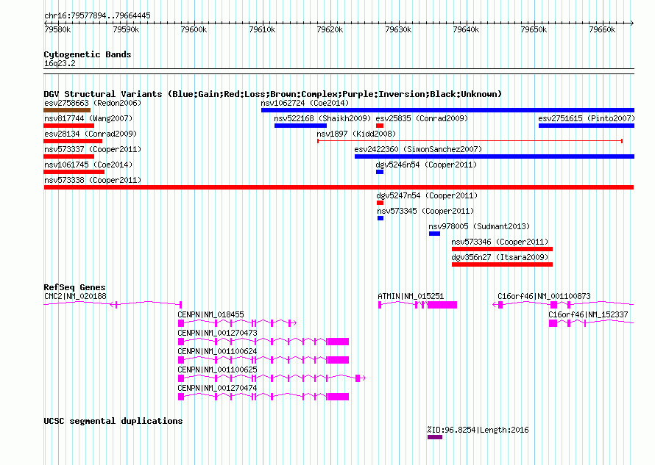Open CENPN|NM_001100624 transcript label

217,352
